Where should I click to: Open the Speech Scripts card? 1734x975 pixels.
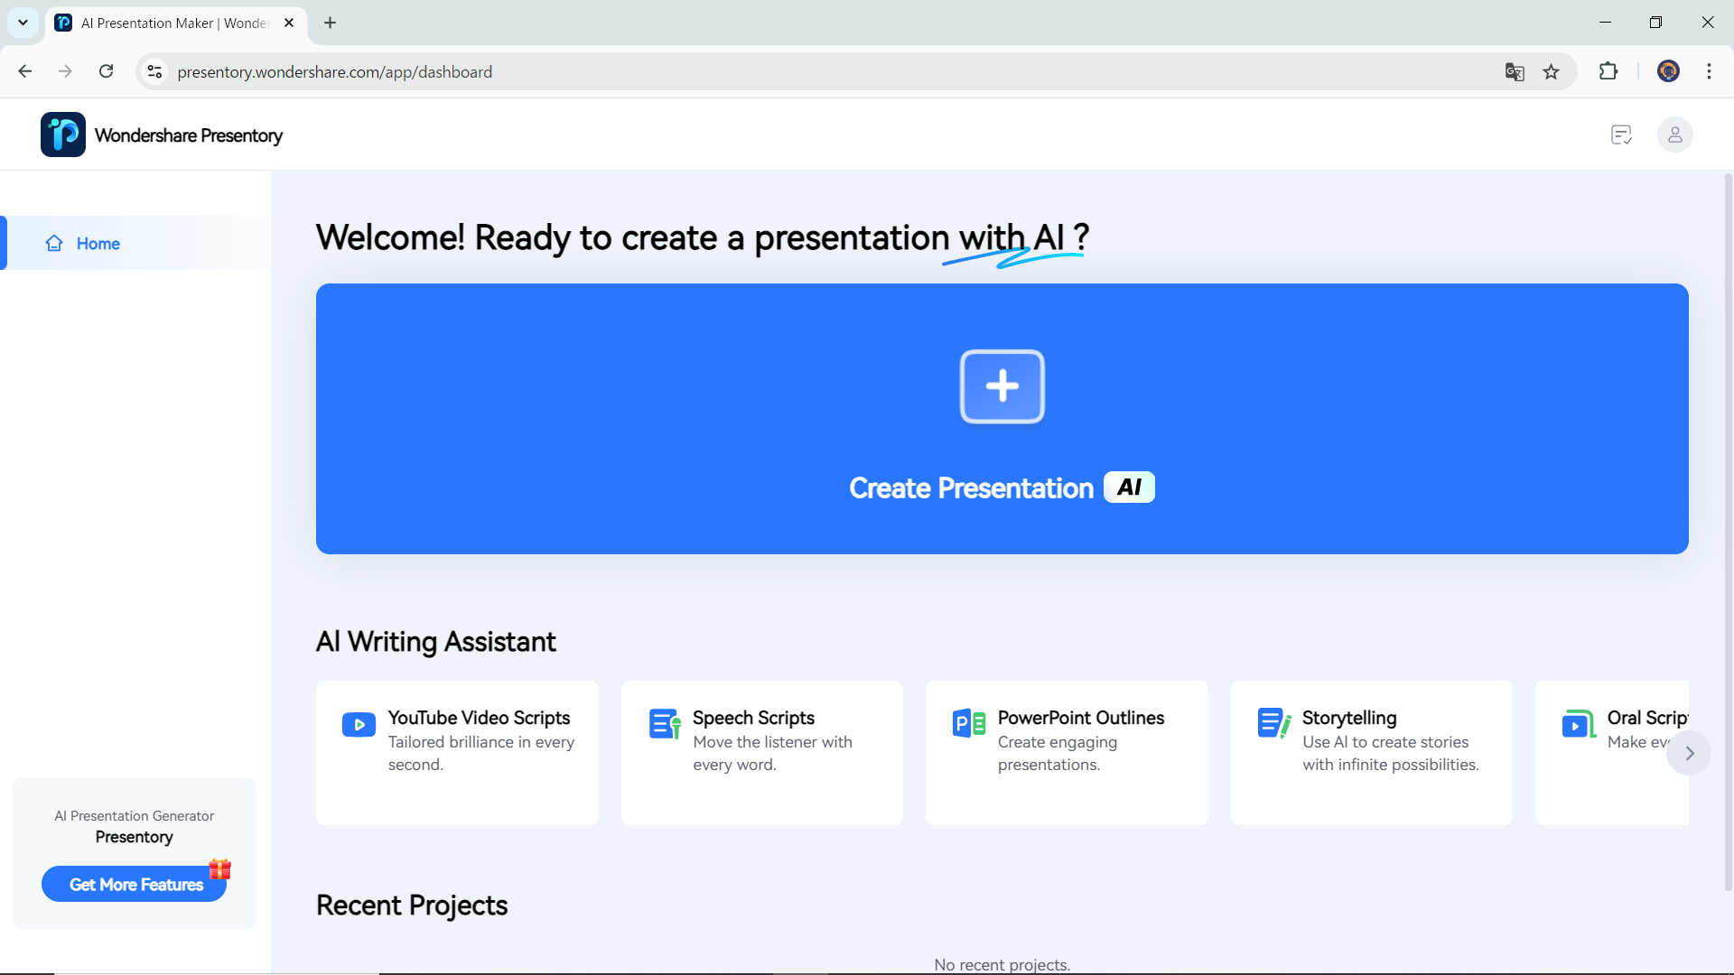[x=762, y=753]
